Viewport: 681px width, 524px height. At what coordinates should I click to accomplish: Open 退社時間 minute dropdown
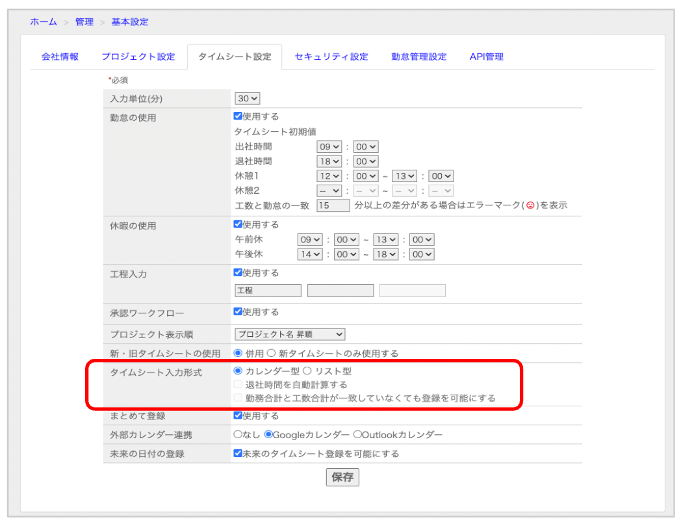tap(366, 162)
